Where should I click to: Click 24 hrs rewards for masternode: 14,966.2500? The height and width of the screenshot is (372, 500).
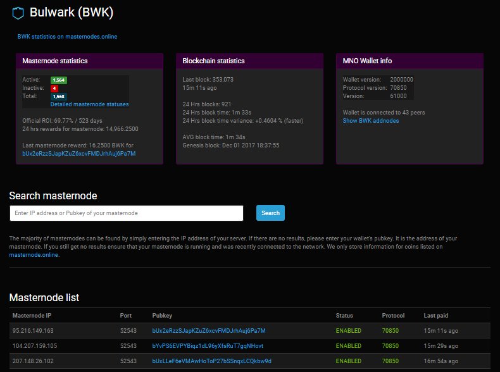click(80, 129)
